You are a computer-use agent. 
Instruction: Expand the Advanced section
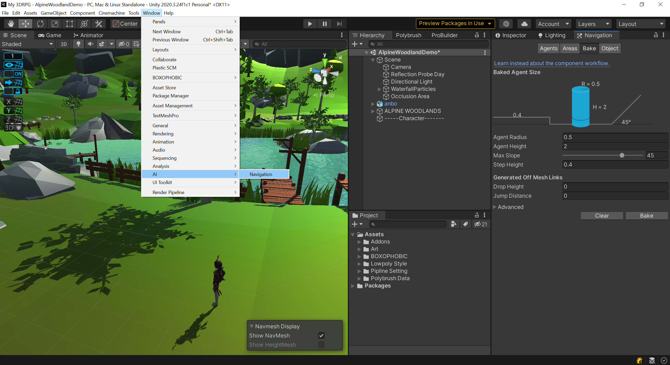coord(495,207)
